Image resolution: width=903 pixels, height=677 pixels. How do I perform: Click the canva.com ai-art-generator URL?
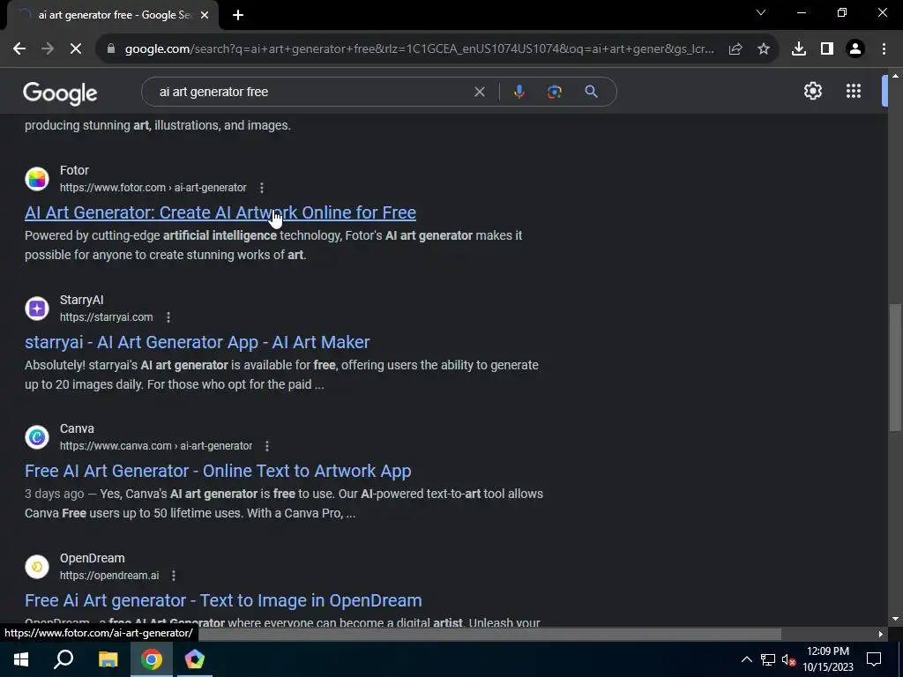155,446
